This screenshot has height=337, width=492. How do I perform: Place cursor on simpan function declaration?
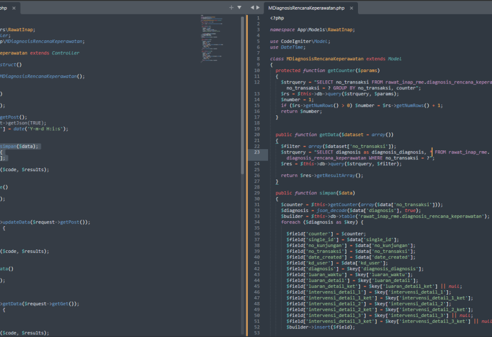(328, 193)
